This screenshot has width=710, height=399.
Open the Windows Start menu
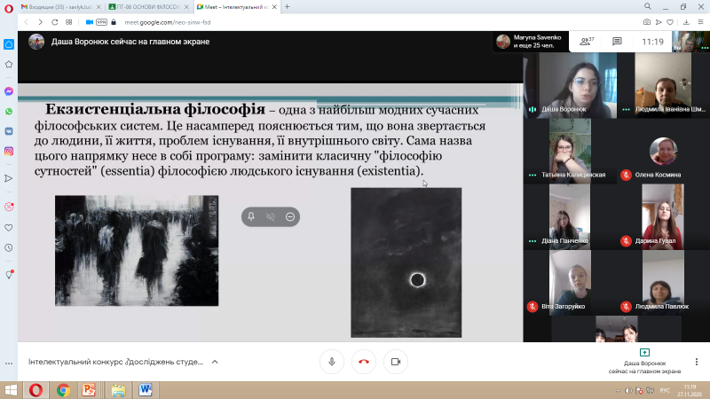[x=11, y=390]
